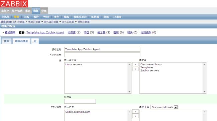
Task: Switch to 宏 tab
Action: [35, 41]
